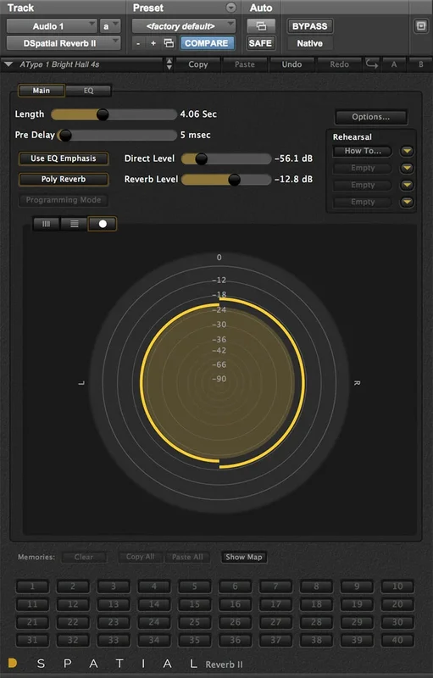Click the DSpatial D logo

tap(12, 663)
